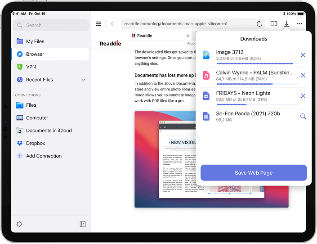Close the Readdle tab with X
317x244 pixels.
click(x=188, y=36)
